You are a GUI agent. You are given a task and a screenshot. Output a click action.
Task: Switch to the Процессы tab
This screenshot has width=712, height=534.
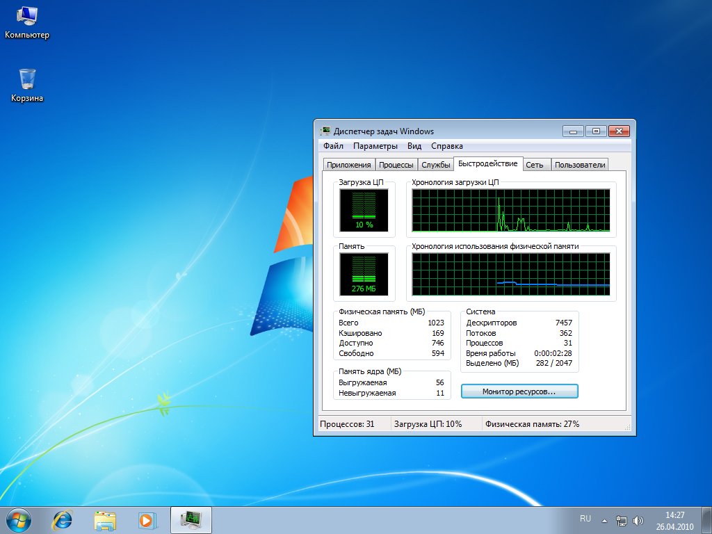pyautogui.click(x=396, y=165)
